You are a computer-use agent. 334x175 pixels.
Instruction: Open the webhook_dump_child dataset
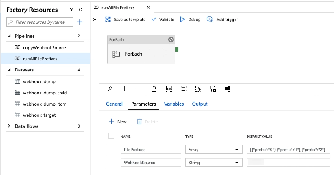(45, 93)
